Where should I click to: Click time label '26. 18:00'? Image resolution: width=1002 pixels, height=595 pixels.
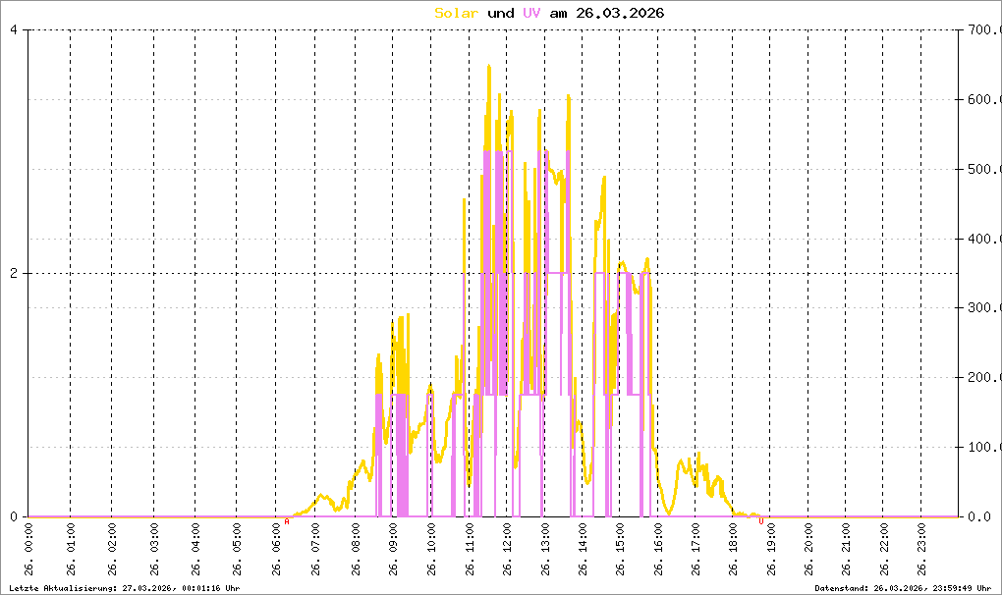point(732,550)
